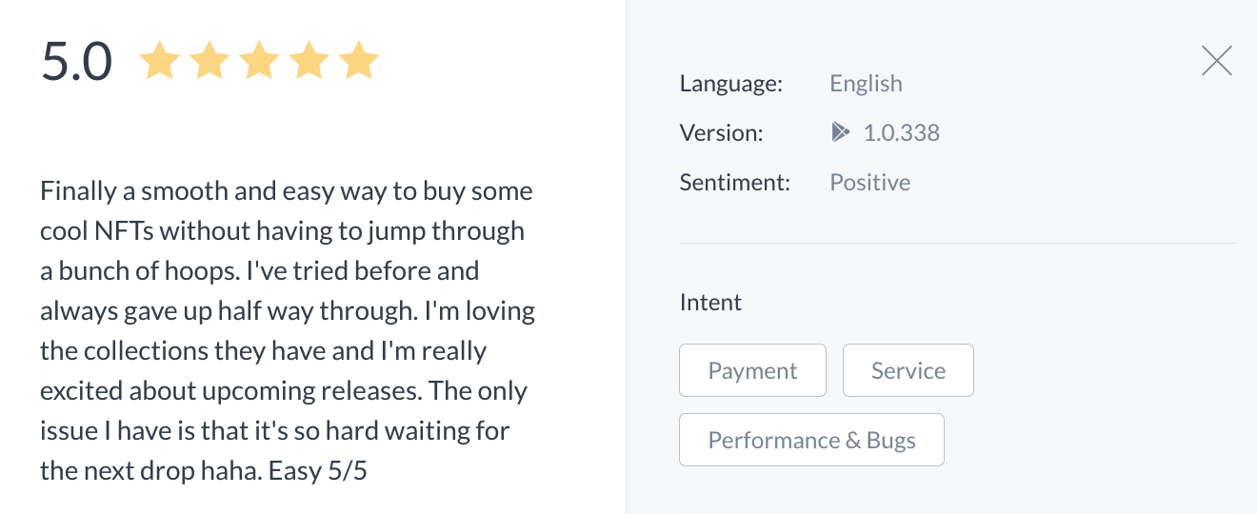Click the Sentiment label
1257x514 pixels.
click(x=734, y=182)
